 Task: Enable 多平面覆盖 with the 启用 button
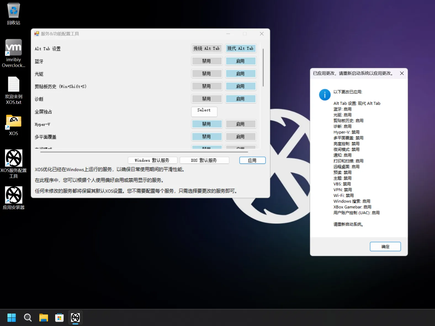click(241, 137)
